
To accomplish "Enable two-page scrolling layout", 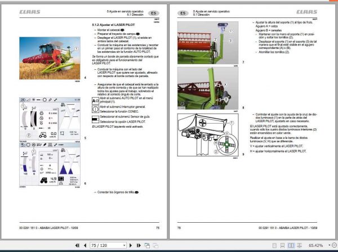I will [299, 245].
